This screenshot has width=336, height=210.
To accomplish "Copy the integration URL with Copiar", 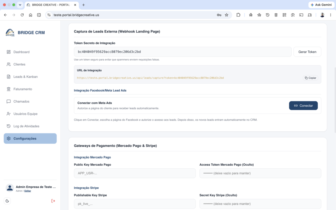I will 310,78.
